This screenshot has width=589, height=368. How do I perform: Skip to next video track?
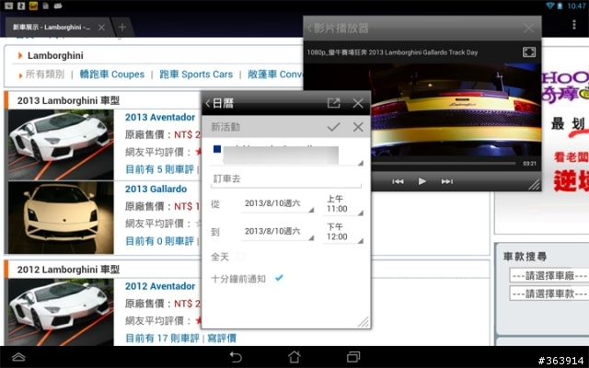(446, 181)
